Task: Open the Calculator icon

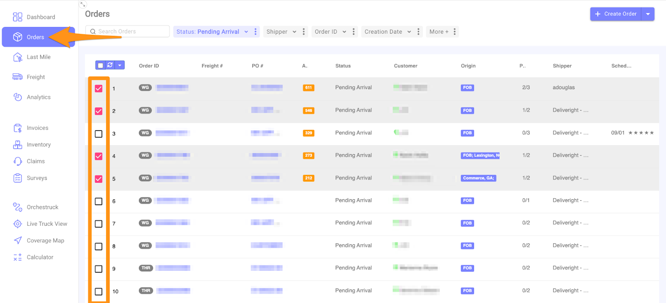Action: click(18, 257)
